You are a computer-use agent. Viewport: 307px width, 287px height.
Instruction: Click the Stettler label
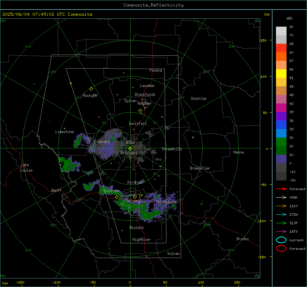click(199, 99)
